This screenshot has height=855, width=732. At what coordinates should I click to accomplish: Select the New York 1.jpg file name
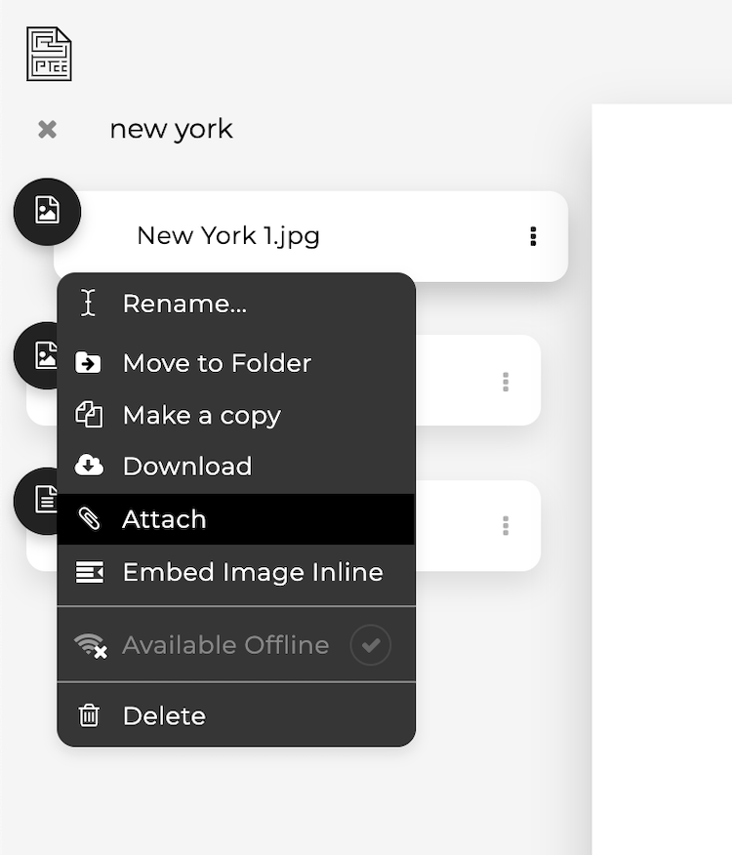pos(228,236)
